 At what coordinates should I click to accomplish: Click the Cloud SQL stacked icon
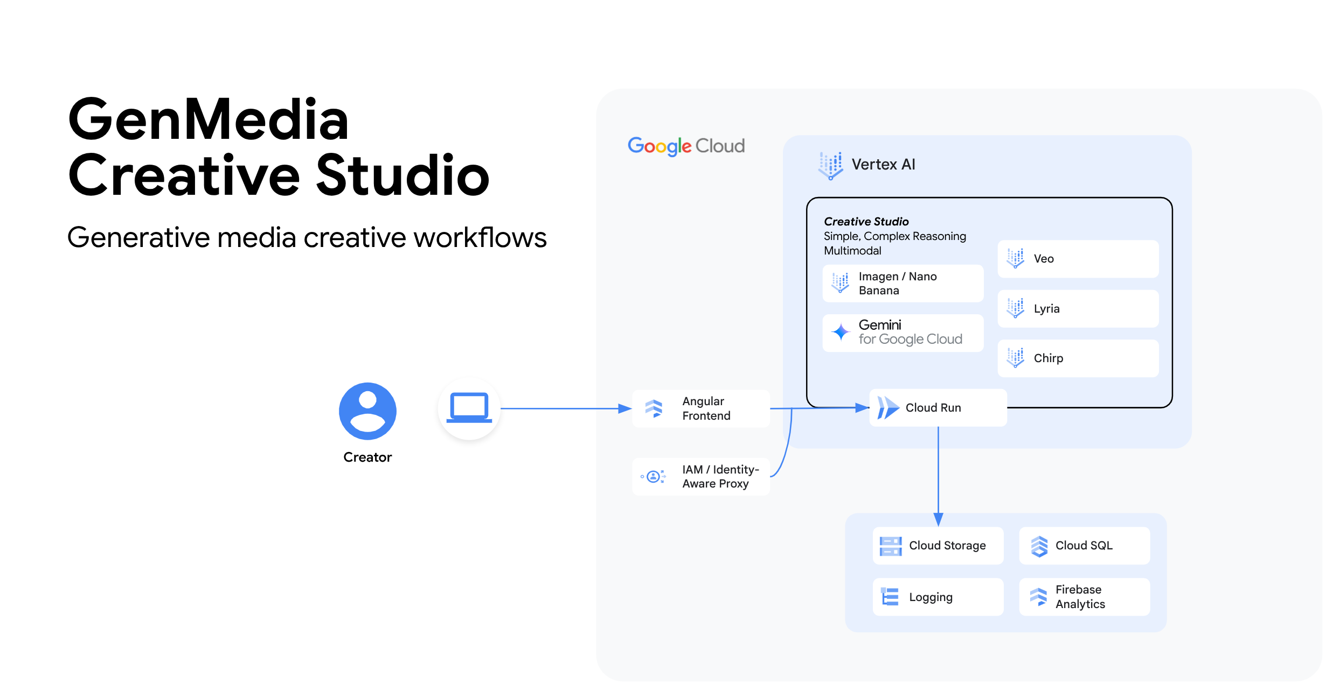pos(1039,546)
